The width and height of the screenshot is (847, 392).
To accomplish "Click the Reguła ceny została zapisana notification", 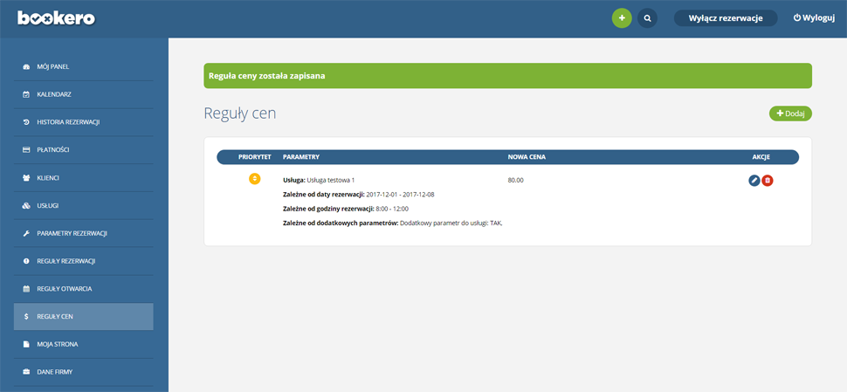I will 508,76.
